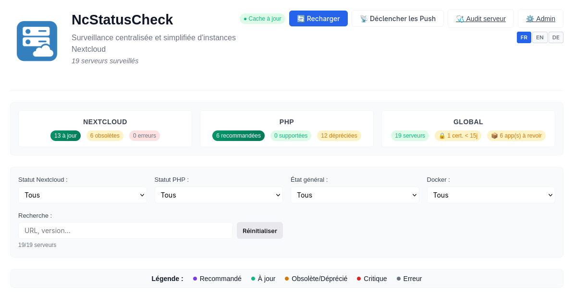The image size is (575, 293).
Task: Click the green À jour legend dot
Action: click(x=253, y=279)
